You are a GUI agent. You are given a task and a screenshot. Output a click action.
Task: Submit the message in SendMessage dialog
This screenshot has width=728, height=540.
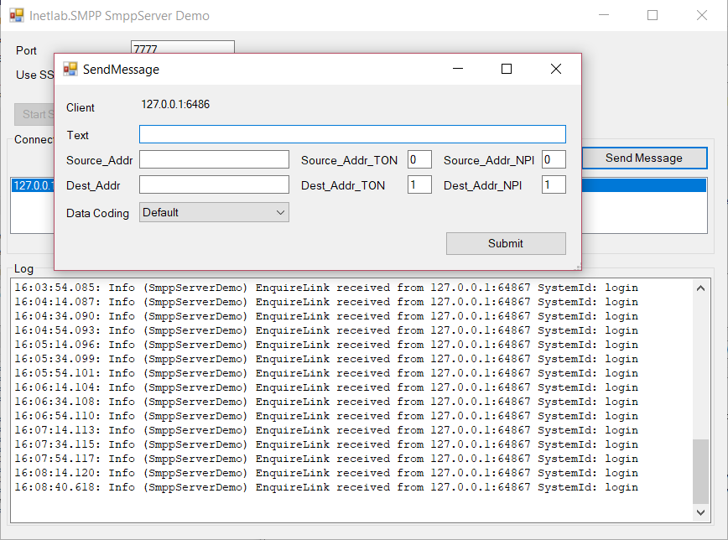point(506,243)
